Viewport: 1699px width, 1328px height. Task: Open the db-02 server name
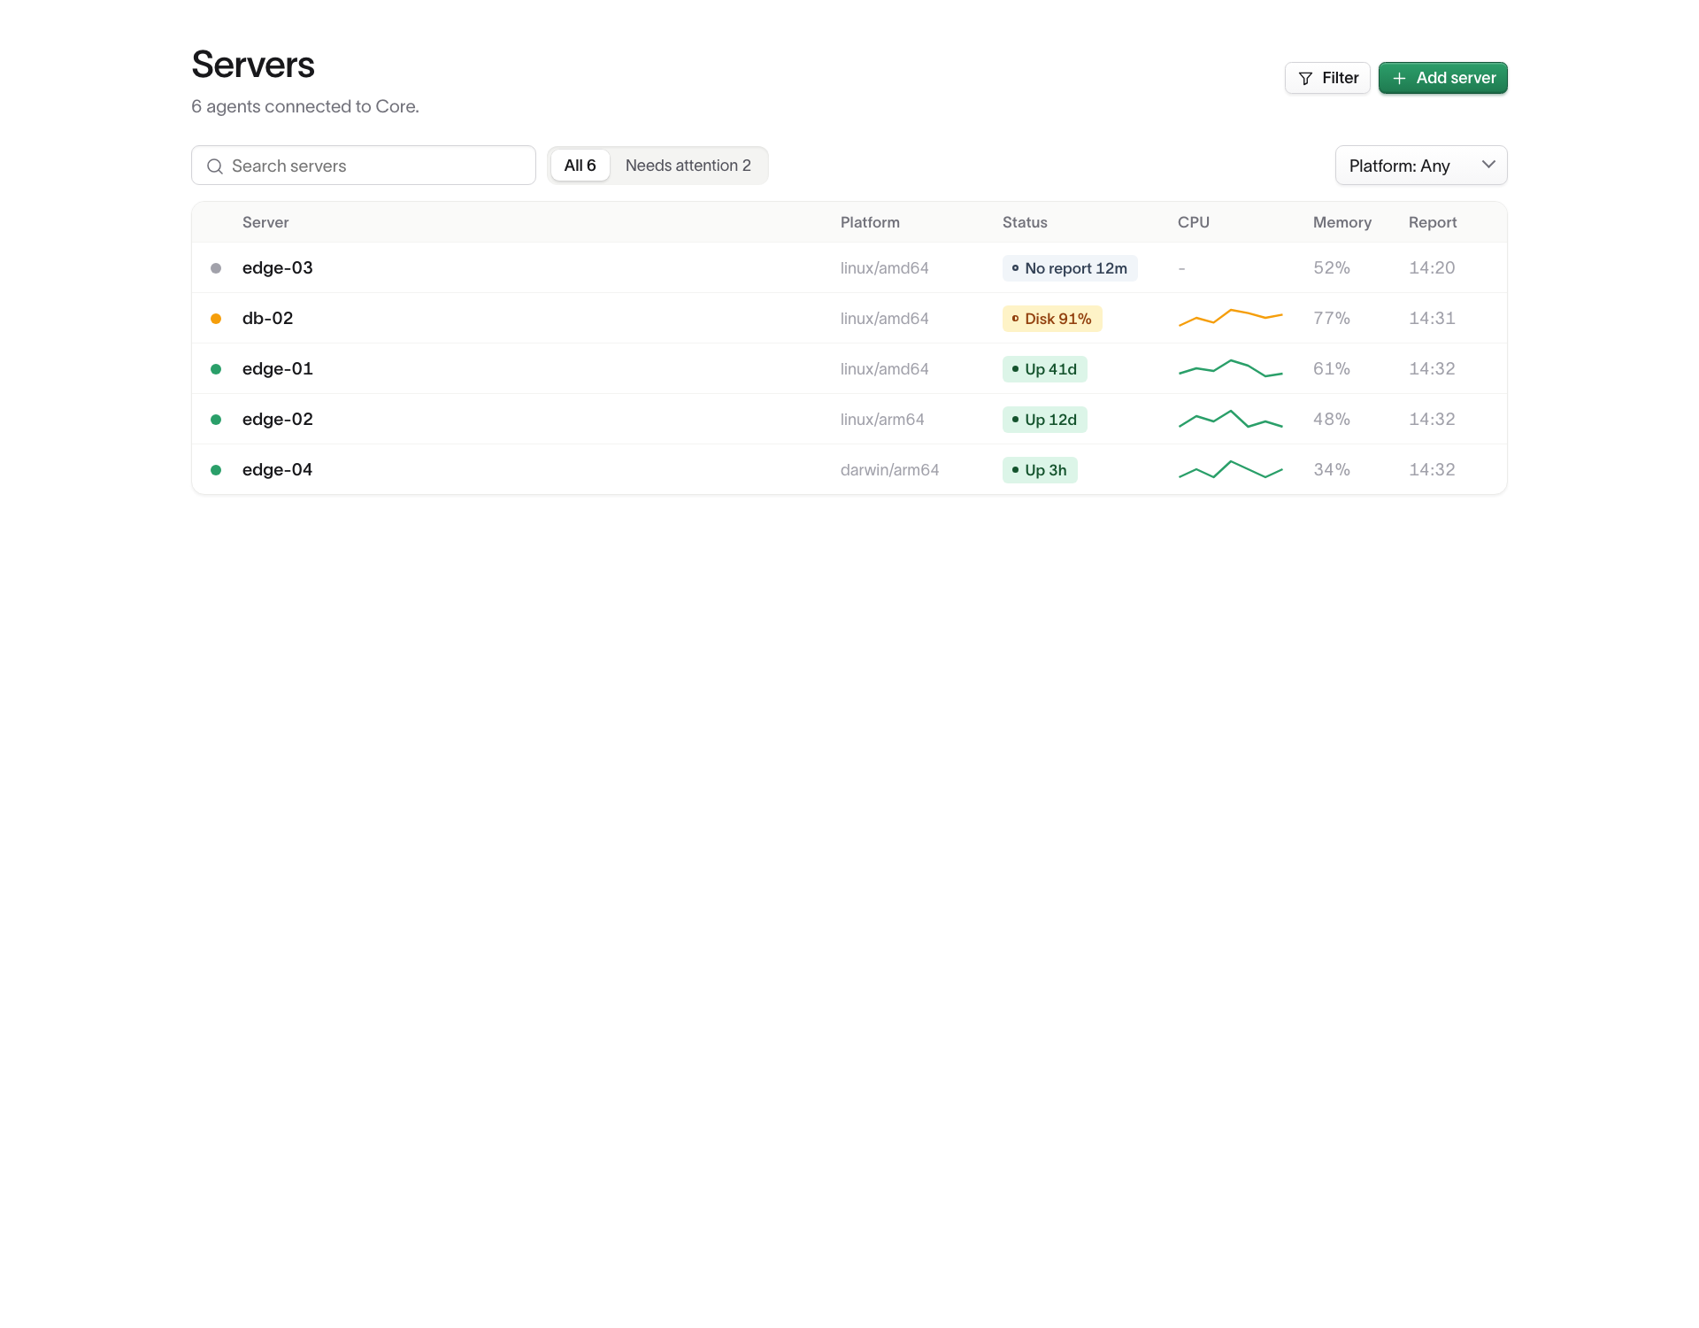[x=267, y=318]
